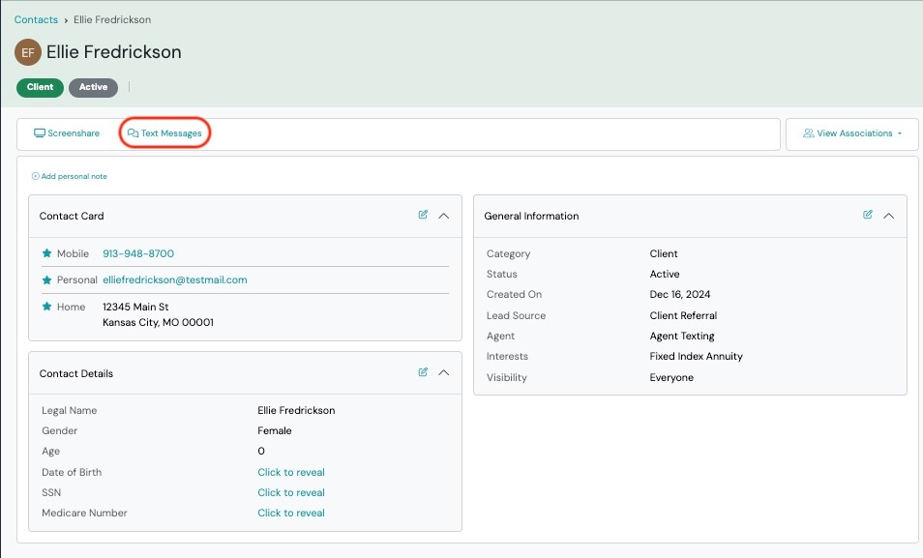Click the green Client badge
Viewport: 923px width, 558px height.
coord(40,87)
